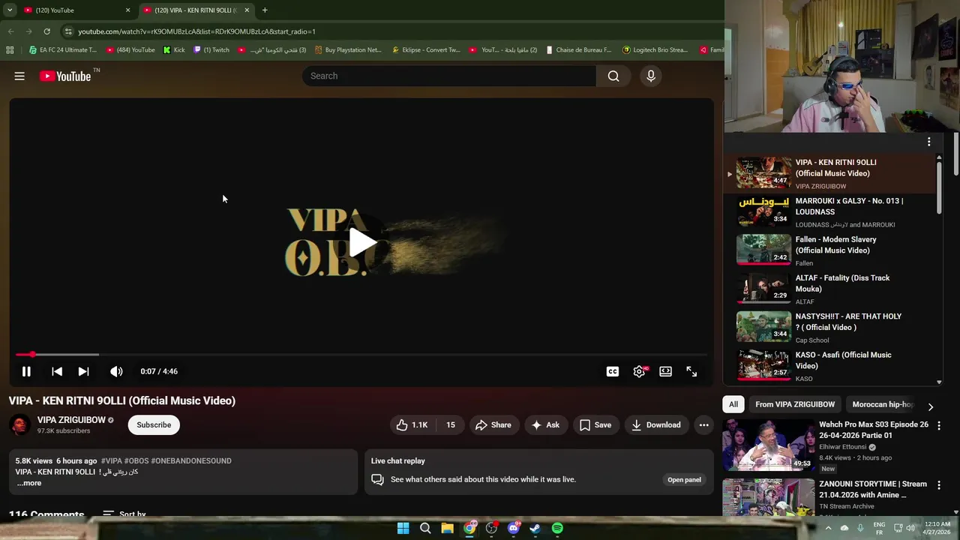The height and width of the screenshot is (540, 960).
Task: Close the VIPA - KEN RITNI 9OLLI tab
Action: click(x=247, y=10)
